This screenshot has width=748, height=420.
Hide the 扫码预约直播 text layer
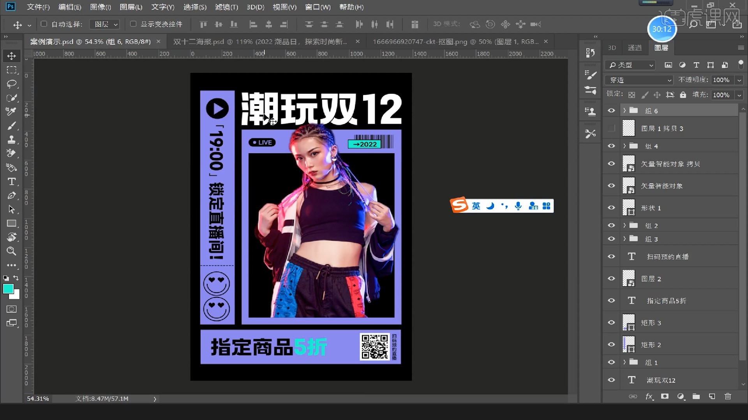tap(611, 257)
